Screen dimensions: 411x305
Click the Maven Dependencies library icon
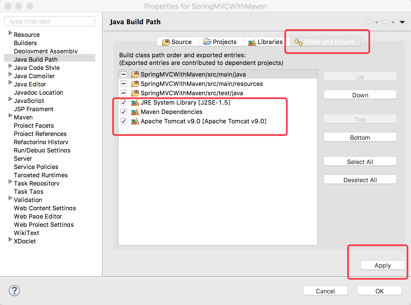[x=135, y=112]
